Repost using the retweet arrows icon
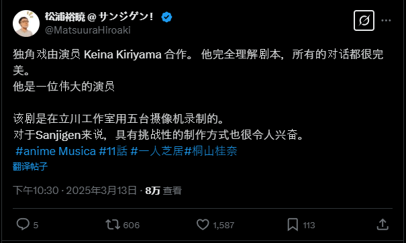The height and width of the screenshot is (243, 406). point(113,224)
